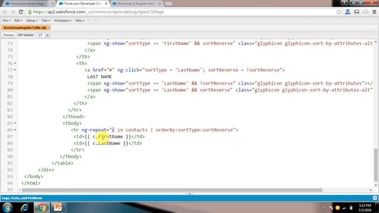Click the Preview button
This screenshot has width=379, height=213.
(8, 35)
